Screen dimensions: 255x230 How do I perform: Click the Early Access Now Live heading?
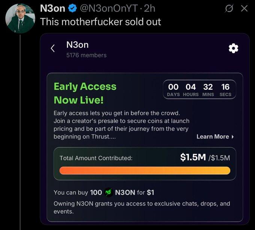[x=85, y=93]
